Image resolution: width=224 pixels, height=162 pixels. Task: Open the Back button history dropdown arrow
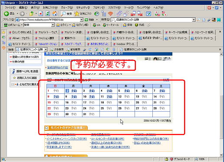[17, 14]
